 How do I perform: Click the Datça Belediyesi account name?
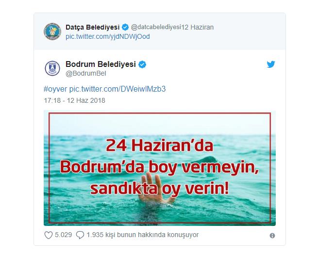tap(92, 27)
